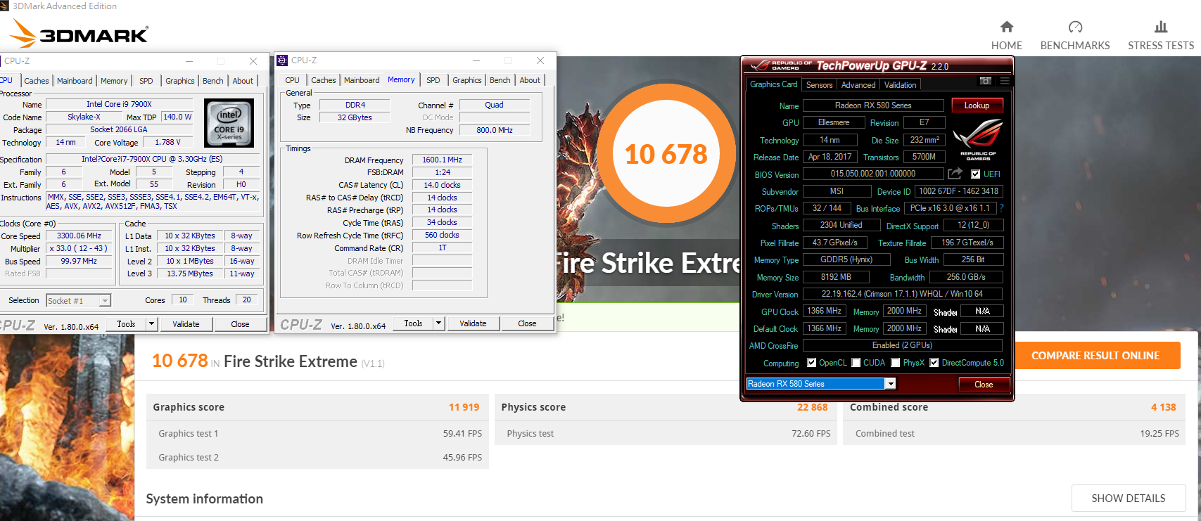Toggle the OpenCL checkbox
This screenshot has height=521, width=1201.
812,363
